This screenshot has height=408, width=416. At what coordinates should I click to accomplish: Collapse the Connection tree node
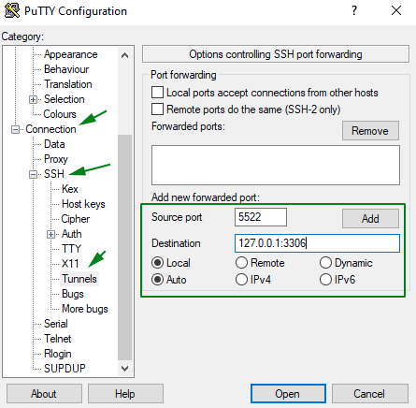coord(15,129)
